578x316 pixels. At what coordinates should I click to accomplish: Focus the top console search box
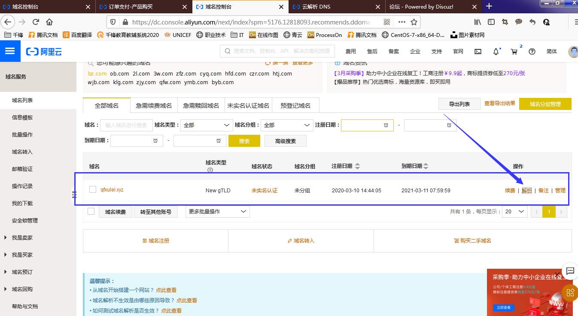[x=277, y=51]
